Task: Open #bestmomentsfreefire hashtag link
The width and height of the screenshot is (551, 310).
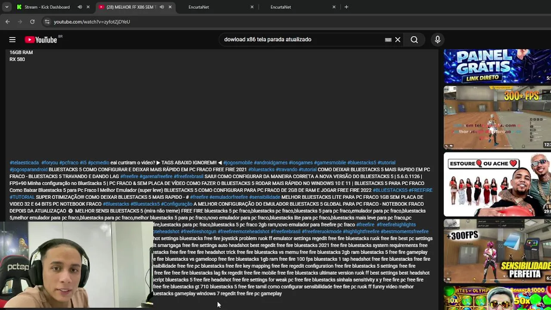Action: click(405, 232)
